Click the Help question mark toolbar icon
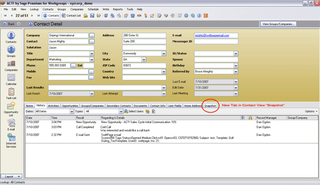 [199, 16]
